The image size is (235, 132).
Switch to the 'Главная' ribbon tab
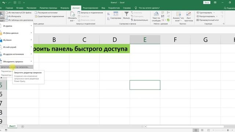click(x=9, y=8)
